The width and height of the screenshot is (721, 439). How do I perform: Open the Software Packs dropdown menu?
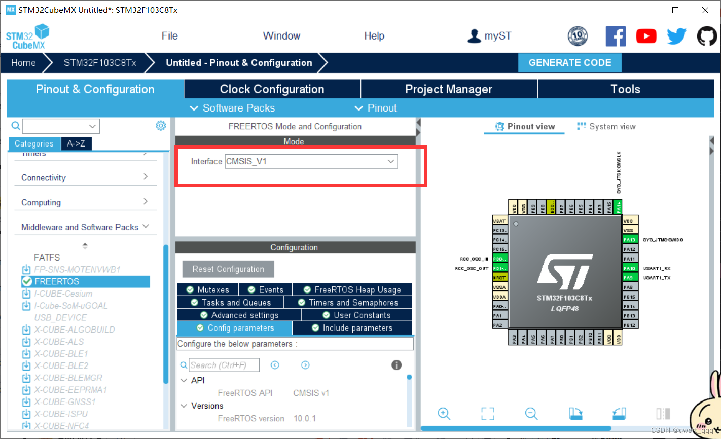coord(232,108)
